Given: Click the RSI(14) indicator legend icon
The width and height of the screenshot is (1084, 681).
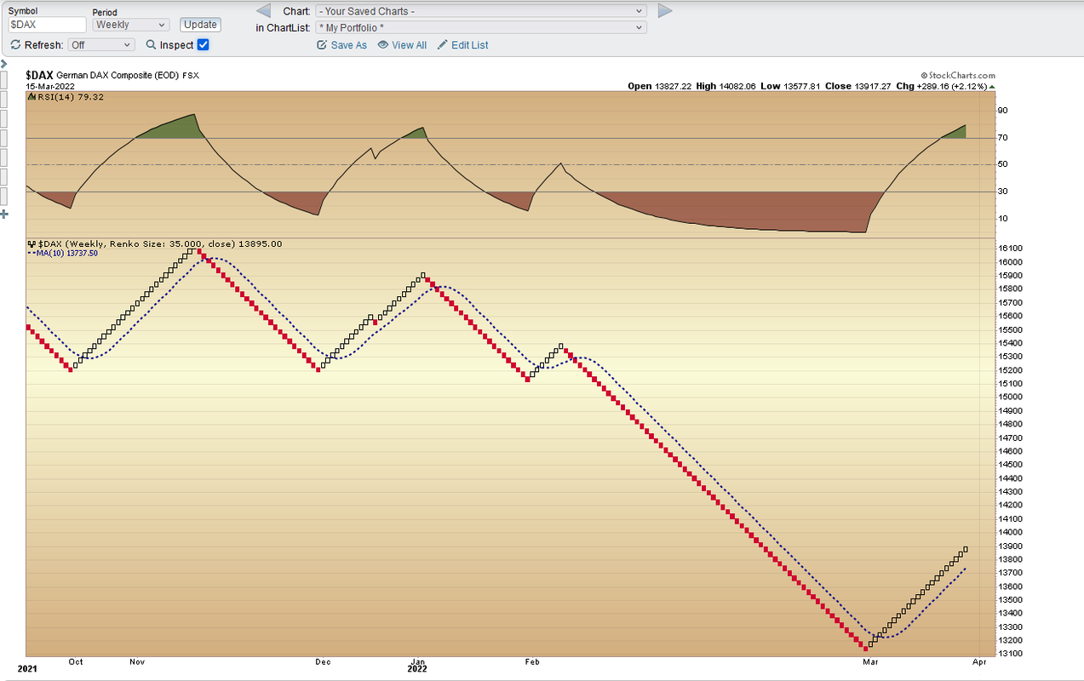Looking at the screenshot, I should coord(30,97).
